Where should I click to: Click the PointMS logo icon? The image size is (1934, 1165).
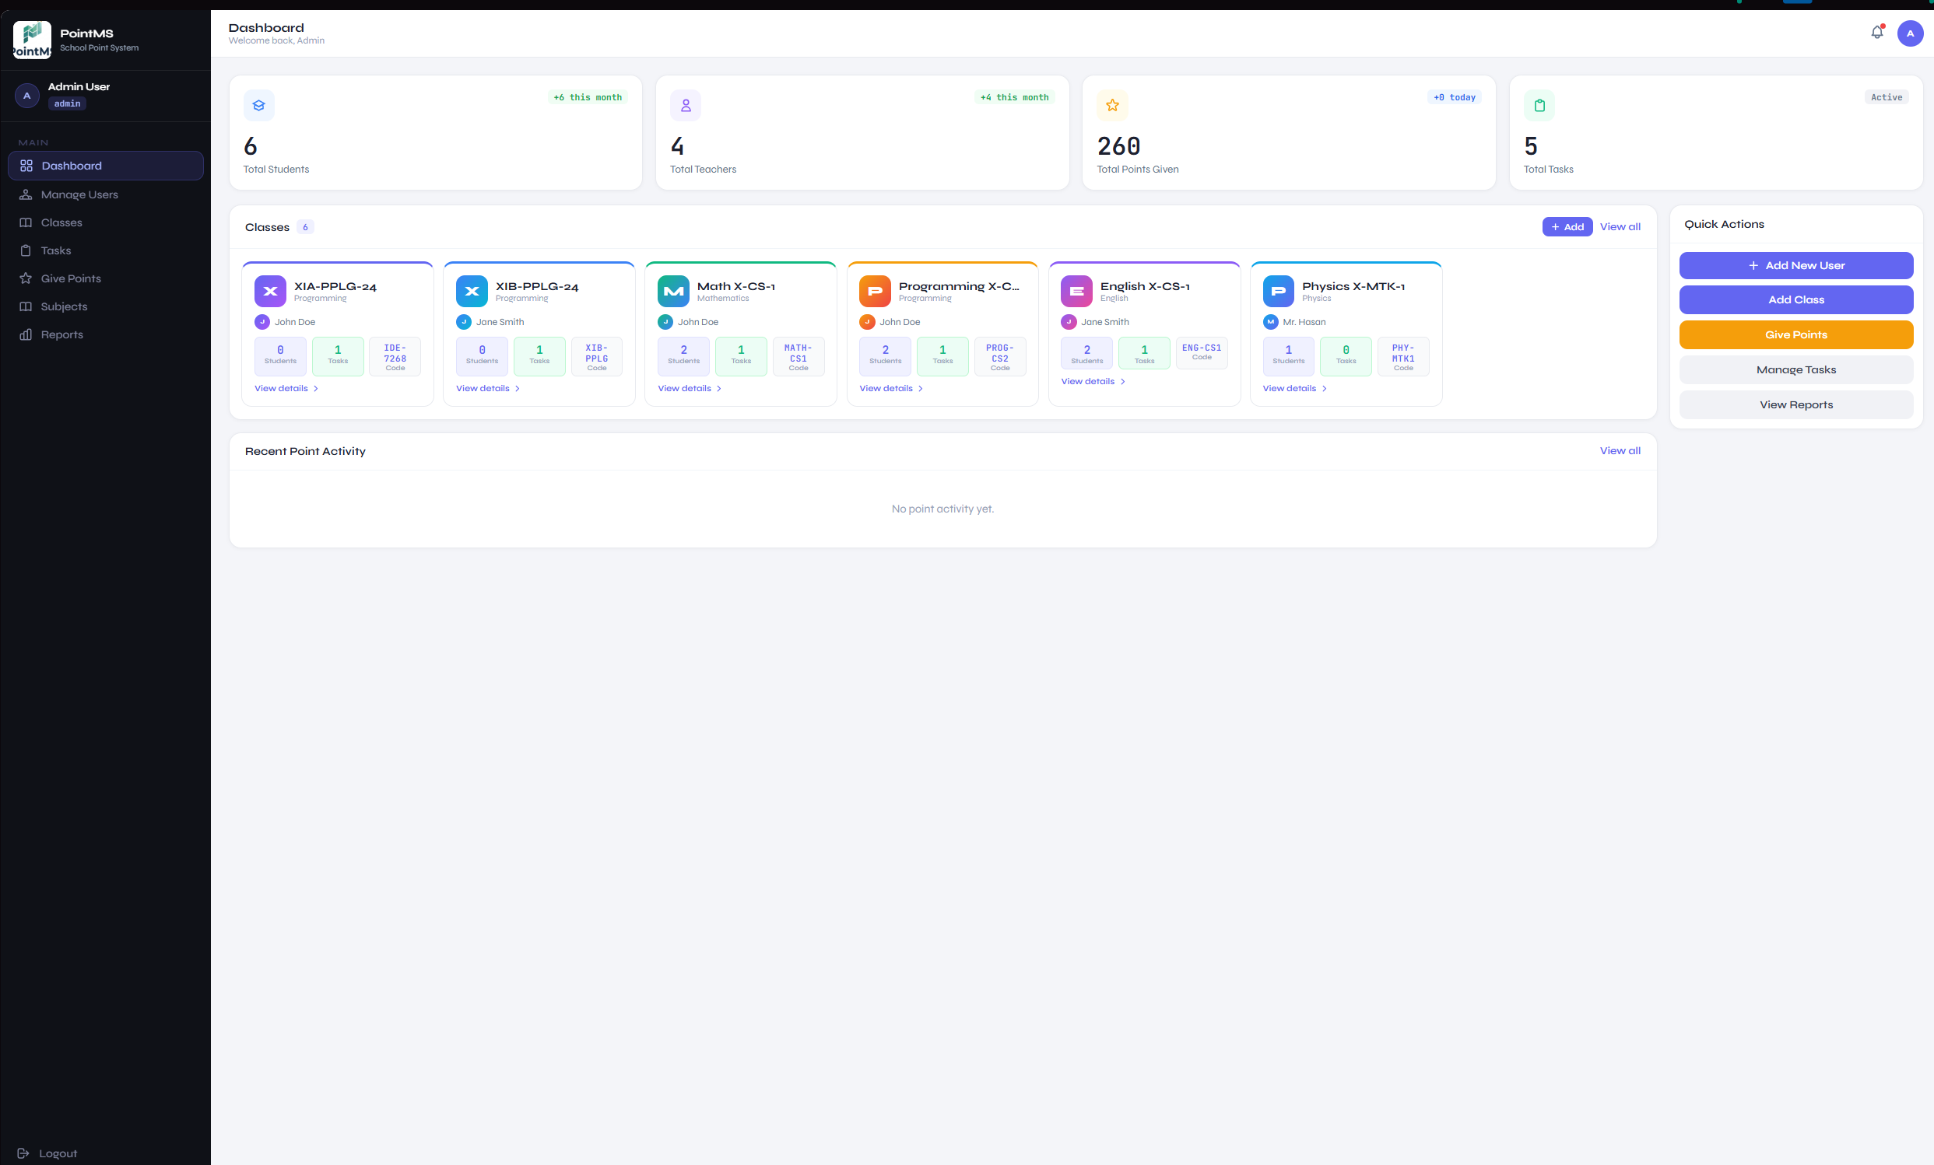(32, 40)
